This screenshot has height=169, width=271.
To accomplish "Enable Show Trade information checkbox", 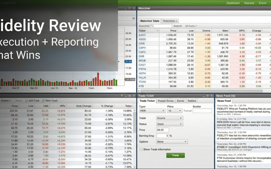I will click(x=141, y=149).
